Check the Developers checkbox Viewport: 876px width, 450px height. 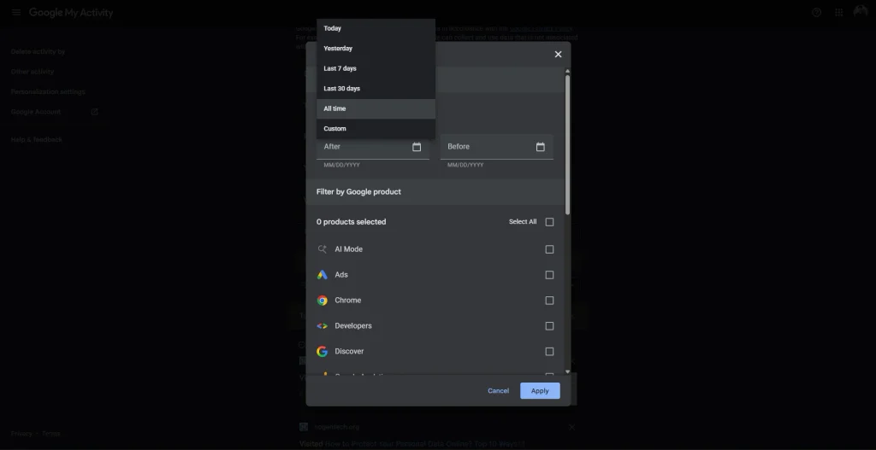pyautogui.click(x=550, y=326)
